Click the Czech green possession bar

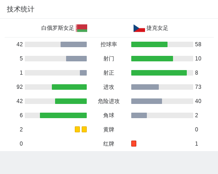tap(149, 44)
